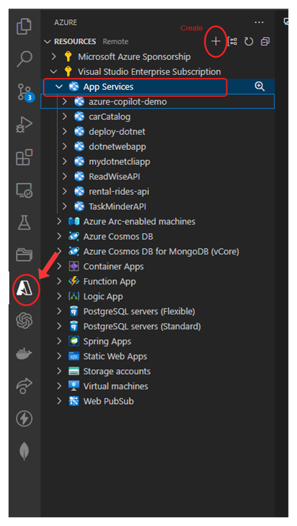The height and width of the screenshot is (526, 297).
Task: Collapse all resources tree items
Action: click(265, 42)
